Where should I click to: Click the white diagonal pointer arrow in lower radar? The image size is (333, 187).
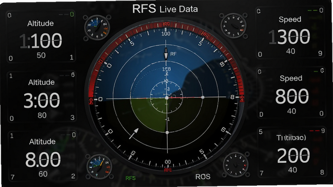134,133
